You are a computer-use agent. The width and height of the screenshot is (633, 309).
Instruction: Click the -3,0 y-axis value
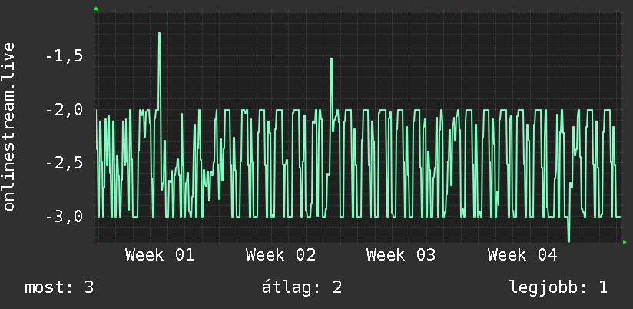pyautogui.click(x=65, y=217)
